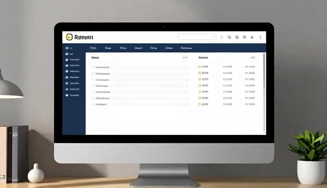327x188 pixels.
Task: Click the bold heading of the right table panel
Action: [203, 58]
